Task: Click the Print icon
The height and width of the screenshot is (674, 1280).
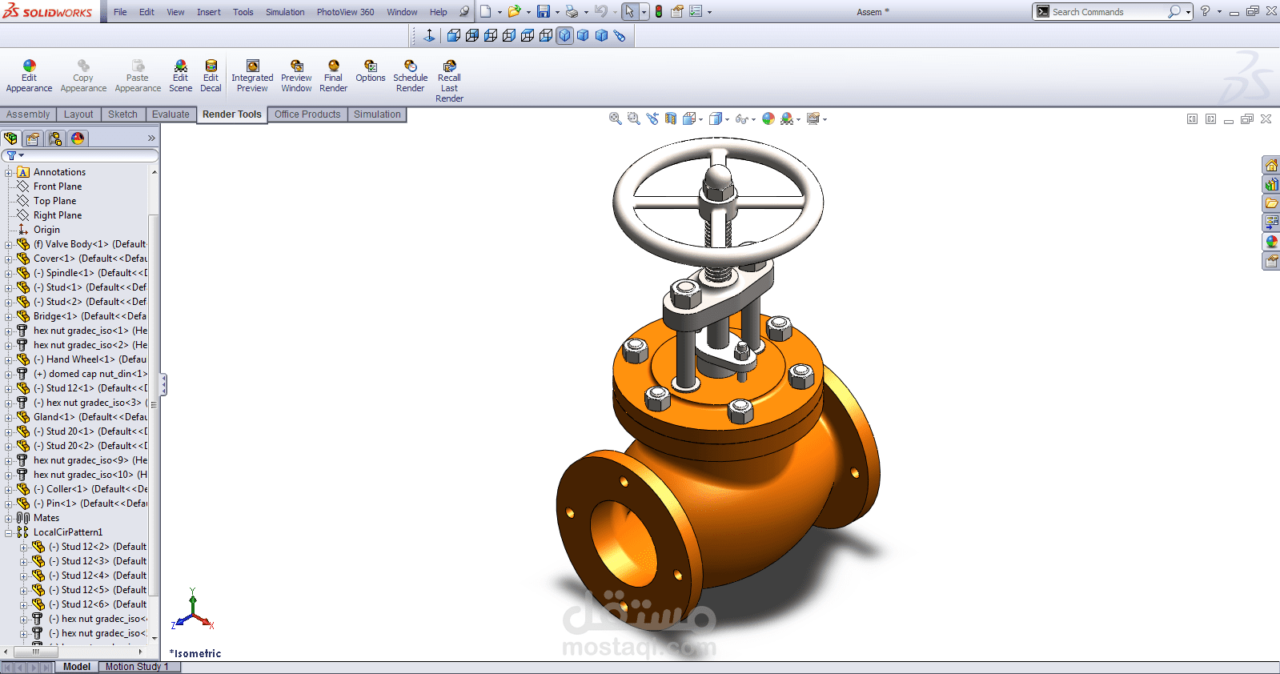Action: [572, 11]
